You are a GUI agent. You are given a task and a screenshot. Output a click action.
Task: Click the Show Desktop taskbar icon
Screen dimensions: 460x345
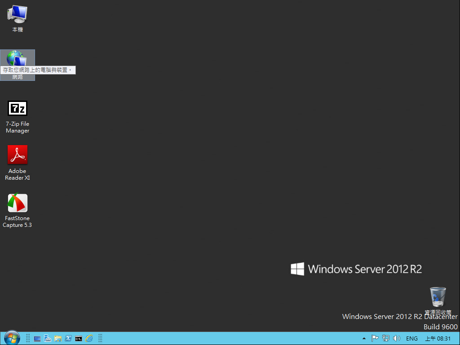(x=37, y=339)
